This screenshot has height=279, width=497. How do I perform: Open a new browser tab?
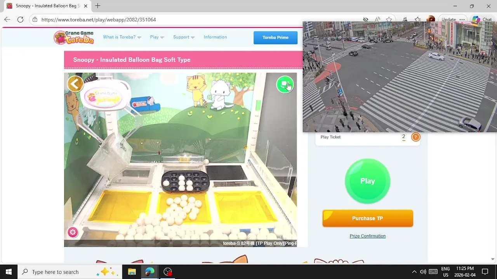(98, 6)
